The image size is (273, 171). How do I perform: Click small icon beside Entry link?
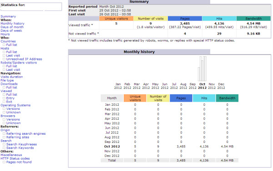pos(4,98)
